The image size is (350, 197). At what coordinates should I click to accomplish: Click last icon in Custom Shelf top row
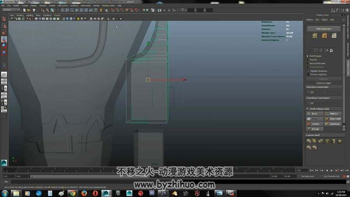point(340,141)
